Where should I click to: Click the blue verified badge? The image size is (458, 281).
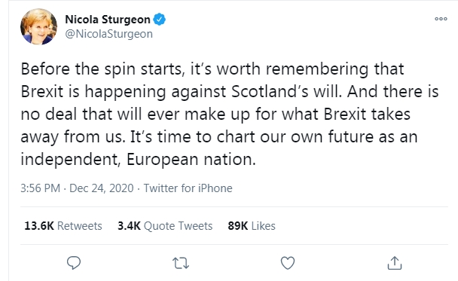[160, 20]
